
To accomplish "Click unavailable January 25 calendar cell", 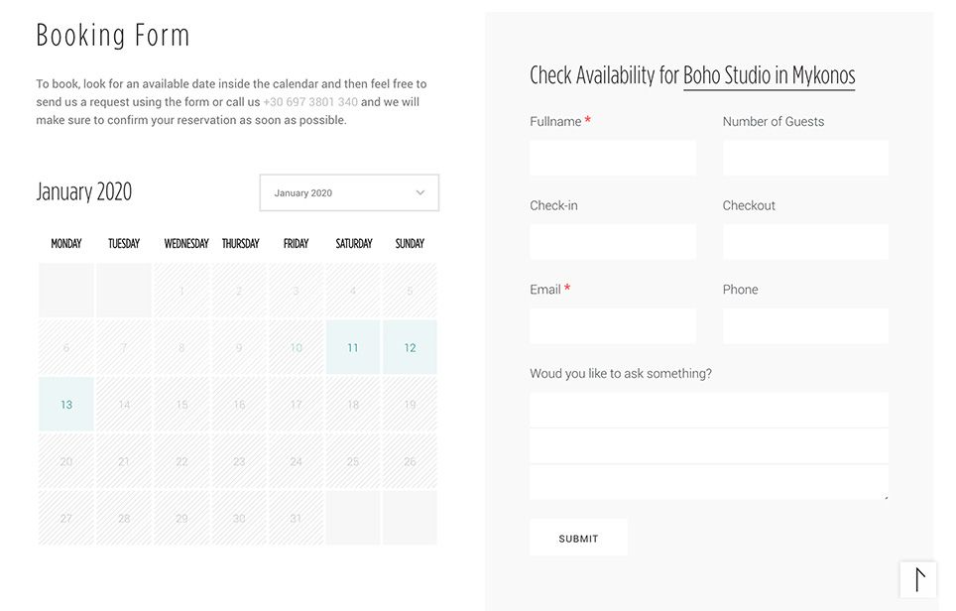I will tap(353, 461).
